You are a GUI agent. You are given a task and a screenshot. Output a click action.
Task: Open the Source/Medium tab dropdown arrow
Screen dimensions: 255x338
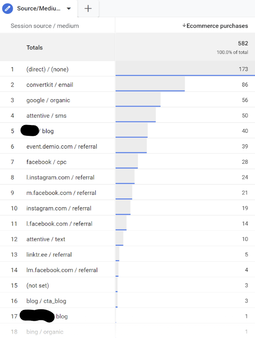point(69,9)
